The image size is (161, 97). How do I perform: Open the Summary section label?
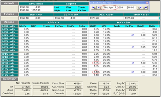click(x=9, y=79)
